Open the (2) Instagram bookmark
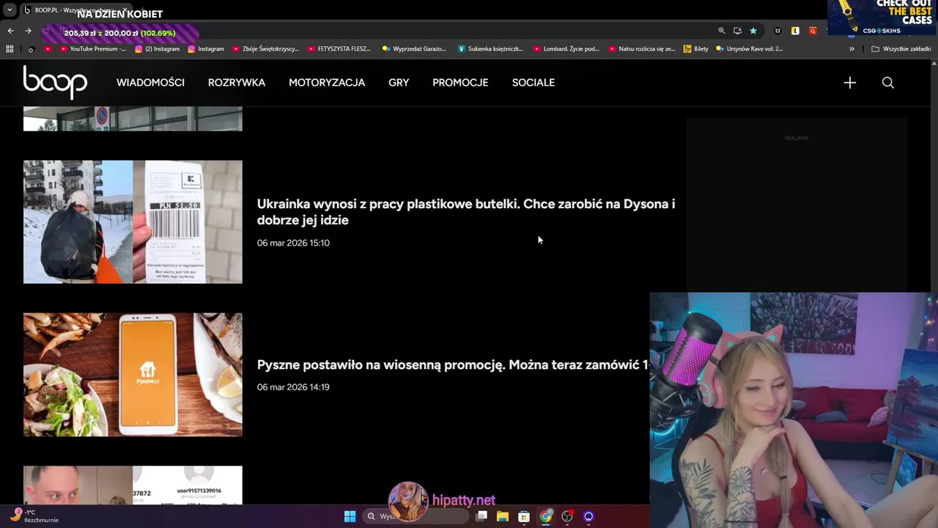Image resolution: width=938 pixels, height=528 pixels. point(157,49)
